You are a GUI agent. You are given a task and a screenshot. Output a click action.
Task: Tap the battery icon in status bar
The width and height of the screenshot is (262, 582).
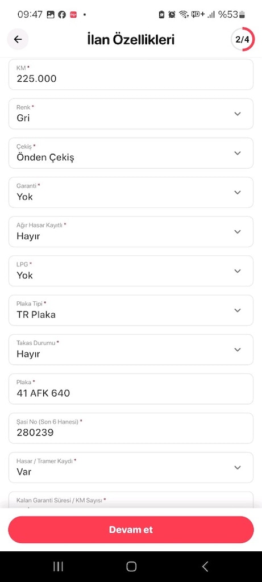coord(242,15)
